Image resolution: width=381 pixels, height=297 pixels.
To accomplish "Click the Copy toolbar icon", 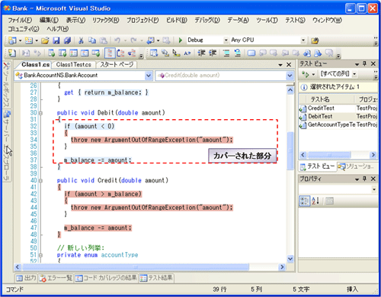I will click(x=92, y=40).
